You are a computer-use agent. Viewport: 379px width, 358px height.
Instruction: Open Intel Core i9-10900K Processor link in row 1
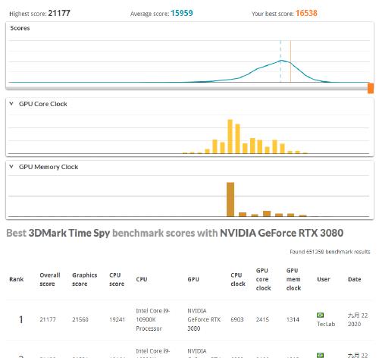coord(153,319)
